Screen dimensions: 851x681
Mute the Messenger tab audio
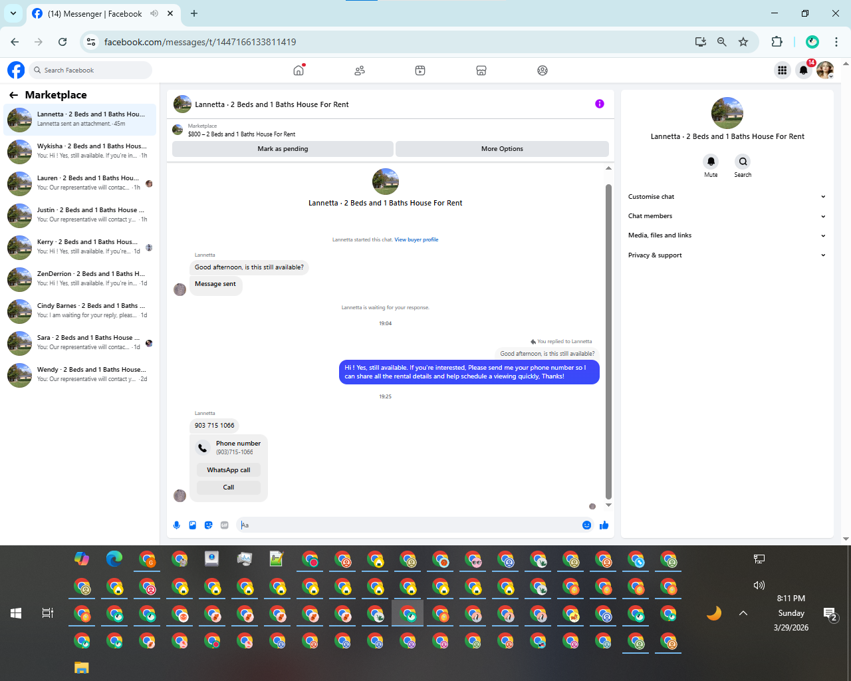coord(154,13)
